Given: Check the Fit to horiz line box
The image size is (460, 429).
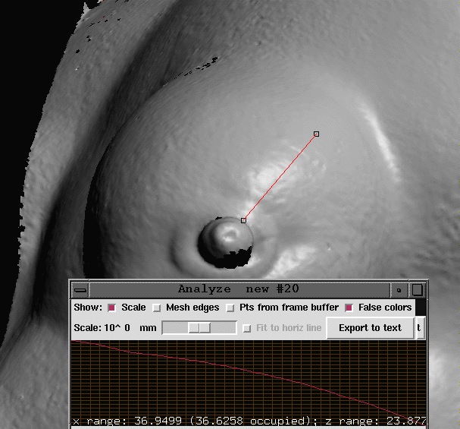Looking at the screenshot, I should point(247,328).
